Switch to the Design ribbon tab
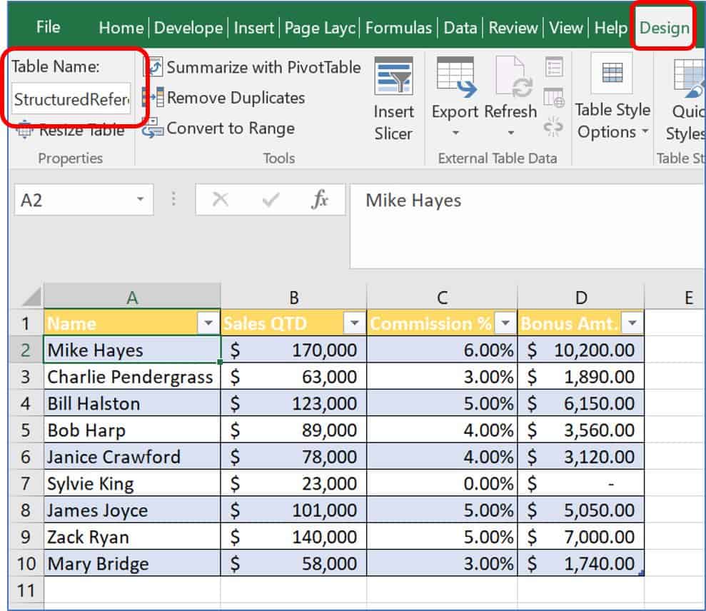 665,29
